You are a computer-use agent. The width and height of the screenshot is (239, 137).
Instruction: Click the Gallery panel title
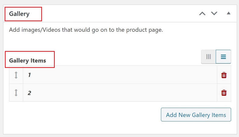pyautogui.click(x=19, y=14)
